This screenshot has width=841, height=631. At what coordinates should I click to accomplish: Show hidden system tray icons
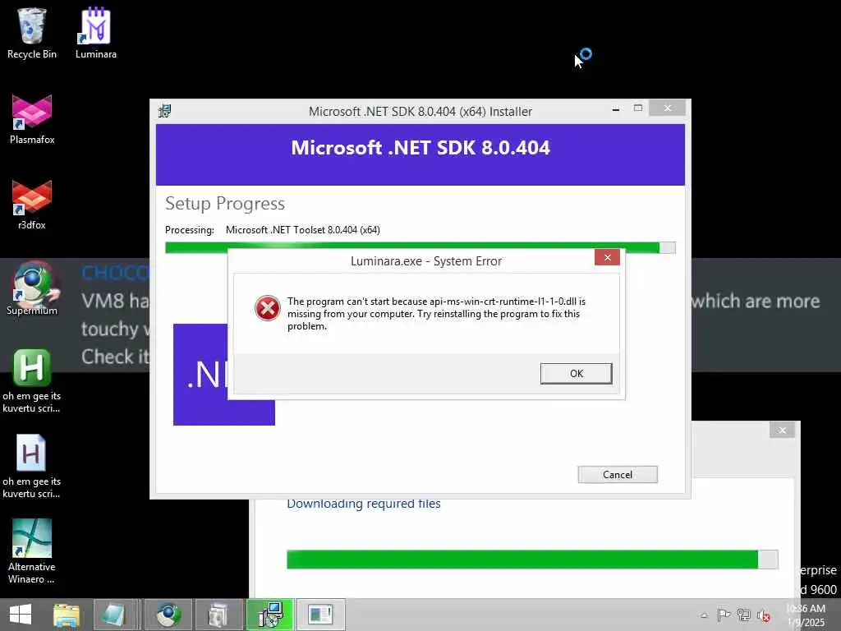(x=704, y=615)
